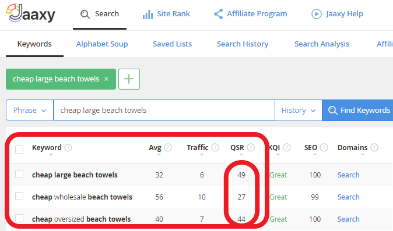Expand the History dropdown
Screen dimensions: 393x231
[299, 110]
